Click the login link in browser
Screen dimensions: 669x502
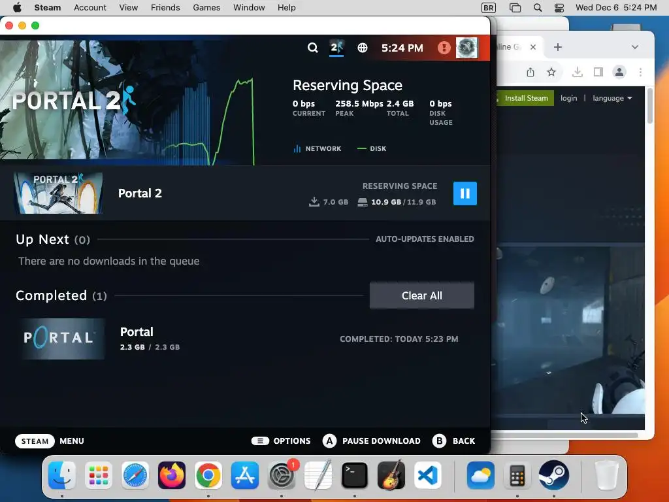tap(569, 98)
